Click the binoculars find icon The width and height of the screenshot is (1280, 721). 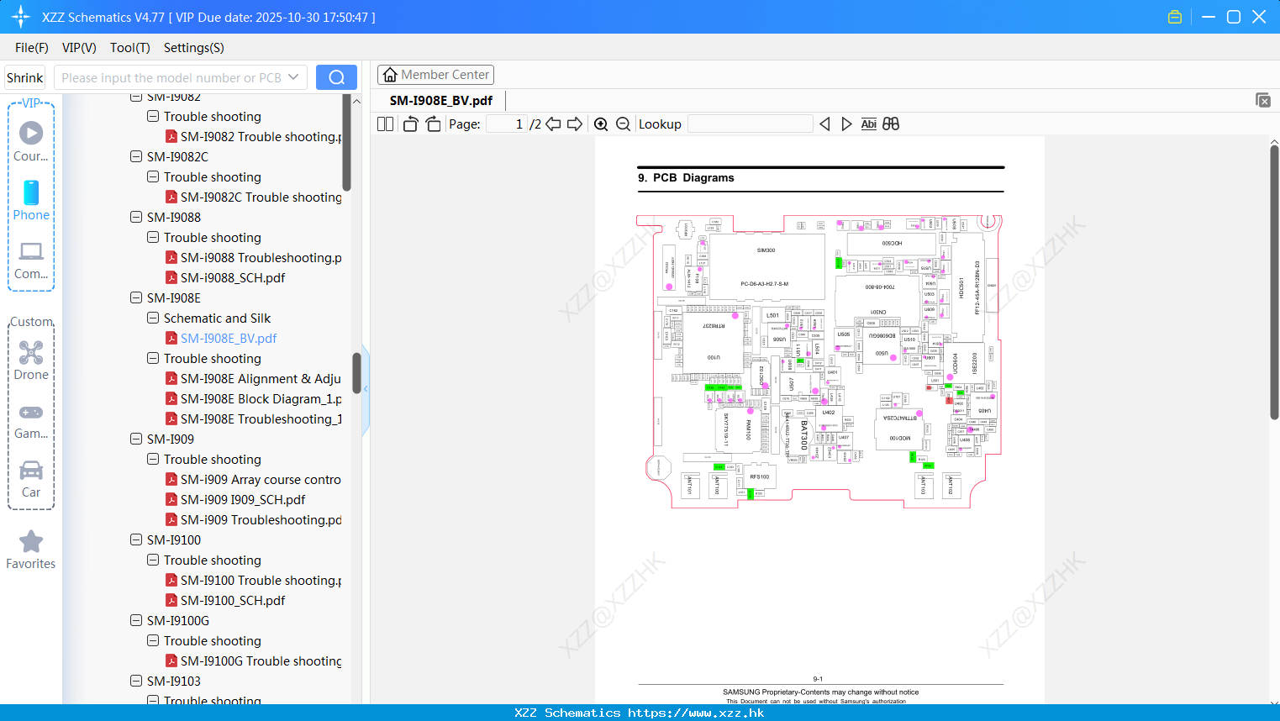coord(891,124)
